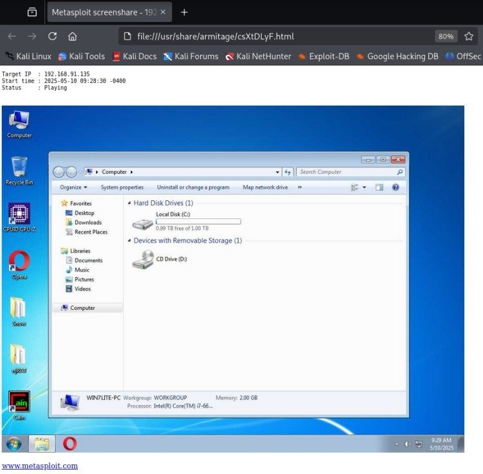This screenshot has width=483, height=474.
Task: Open the Exploit-DB bookmark
Action: click(324, 57)
